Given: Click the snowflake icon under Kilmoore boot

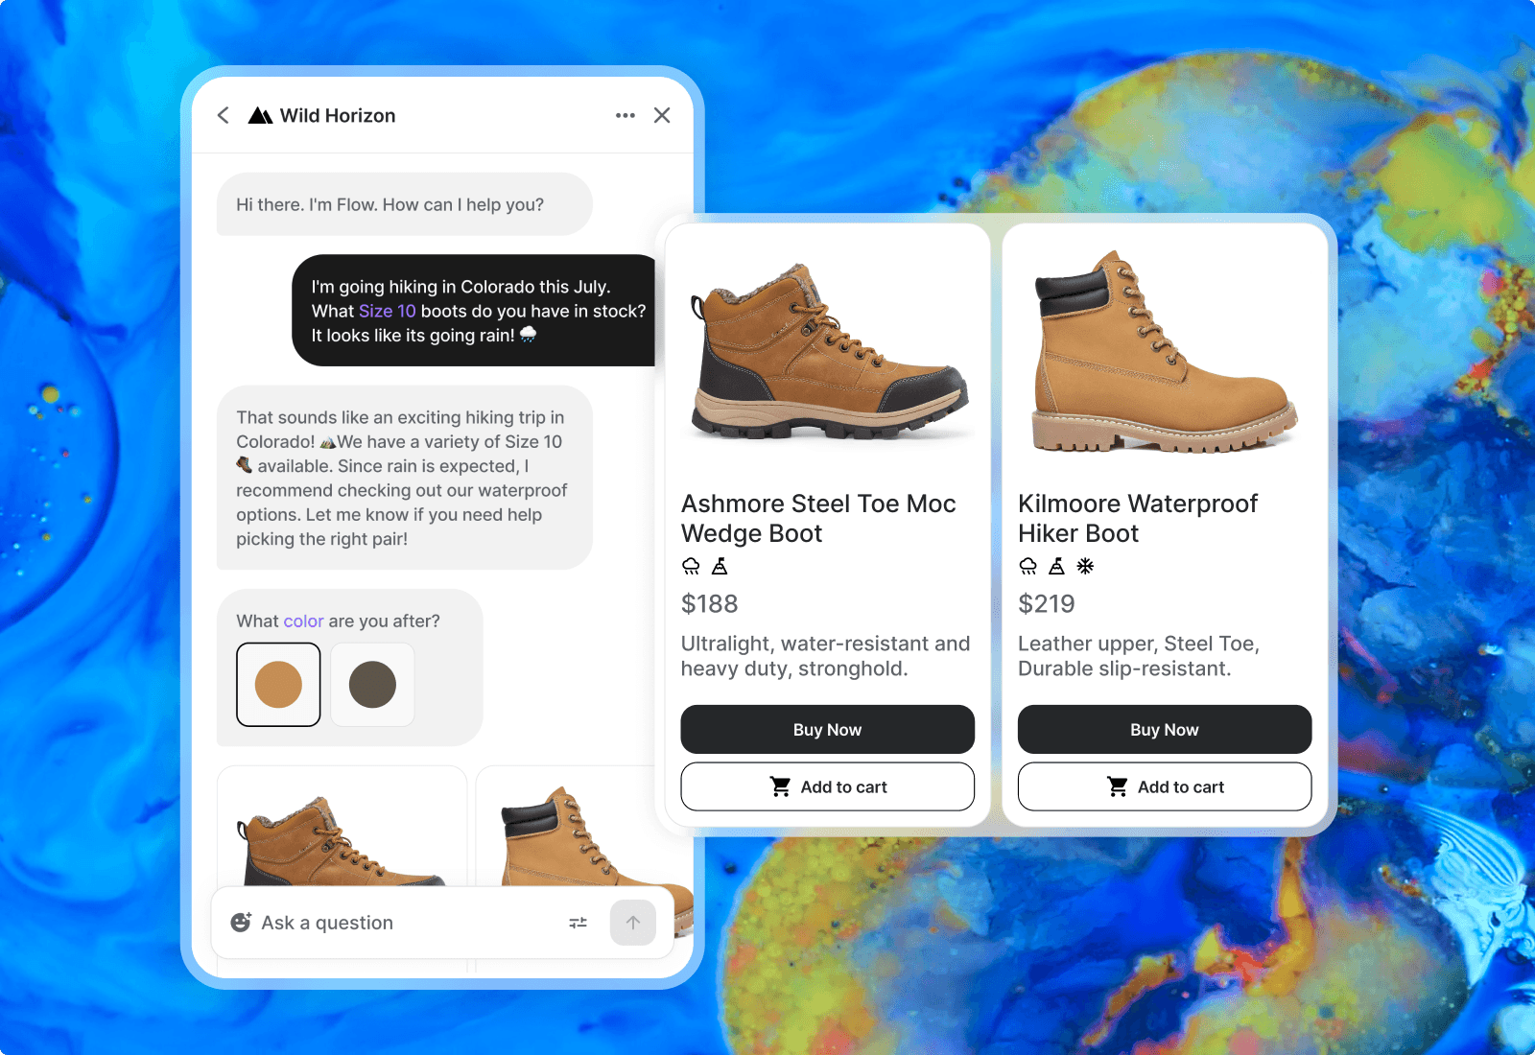Looking at the screenshot, I should point(1085,567).
